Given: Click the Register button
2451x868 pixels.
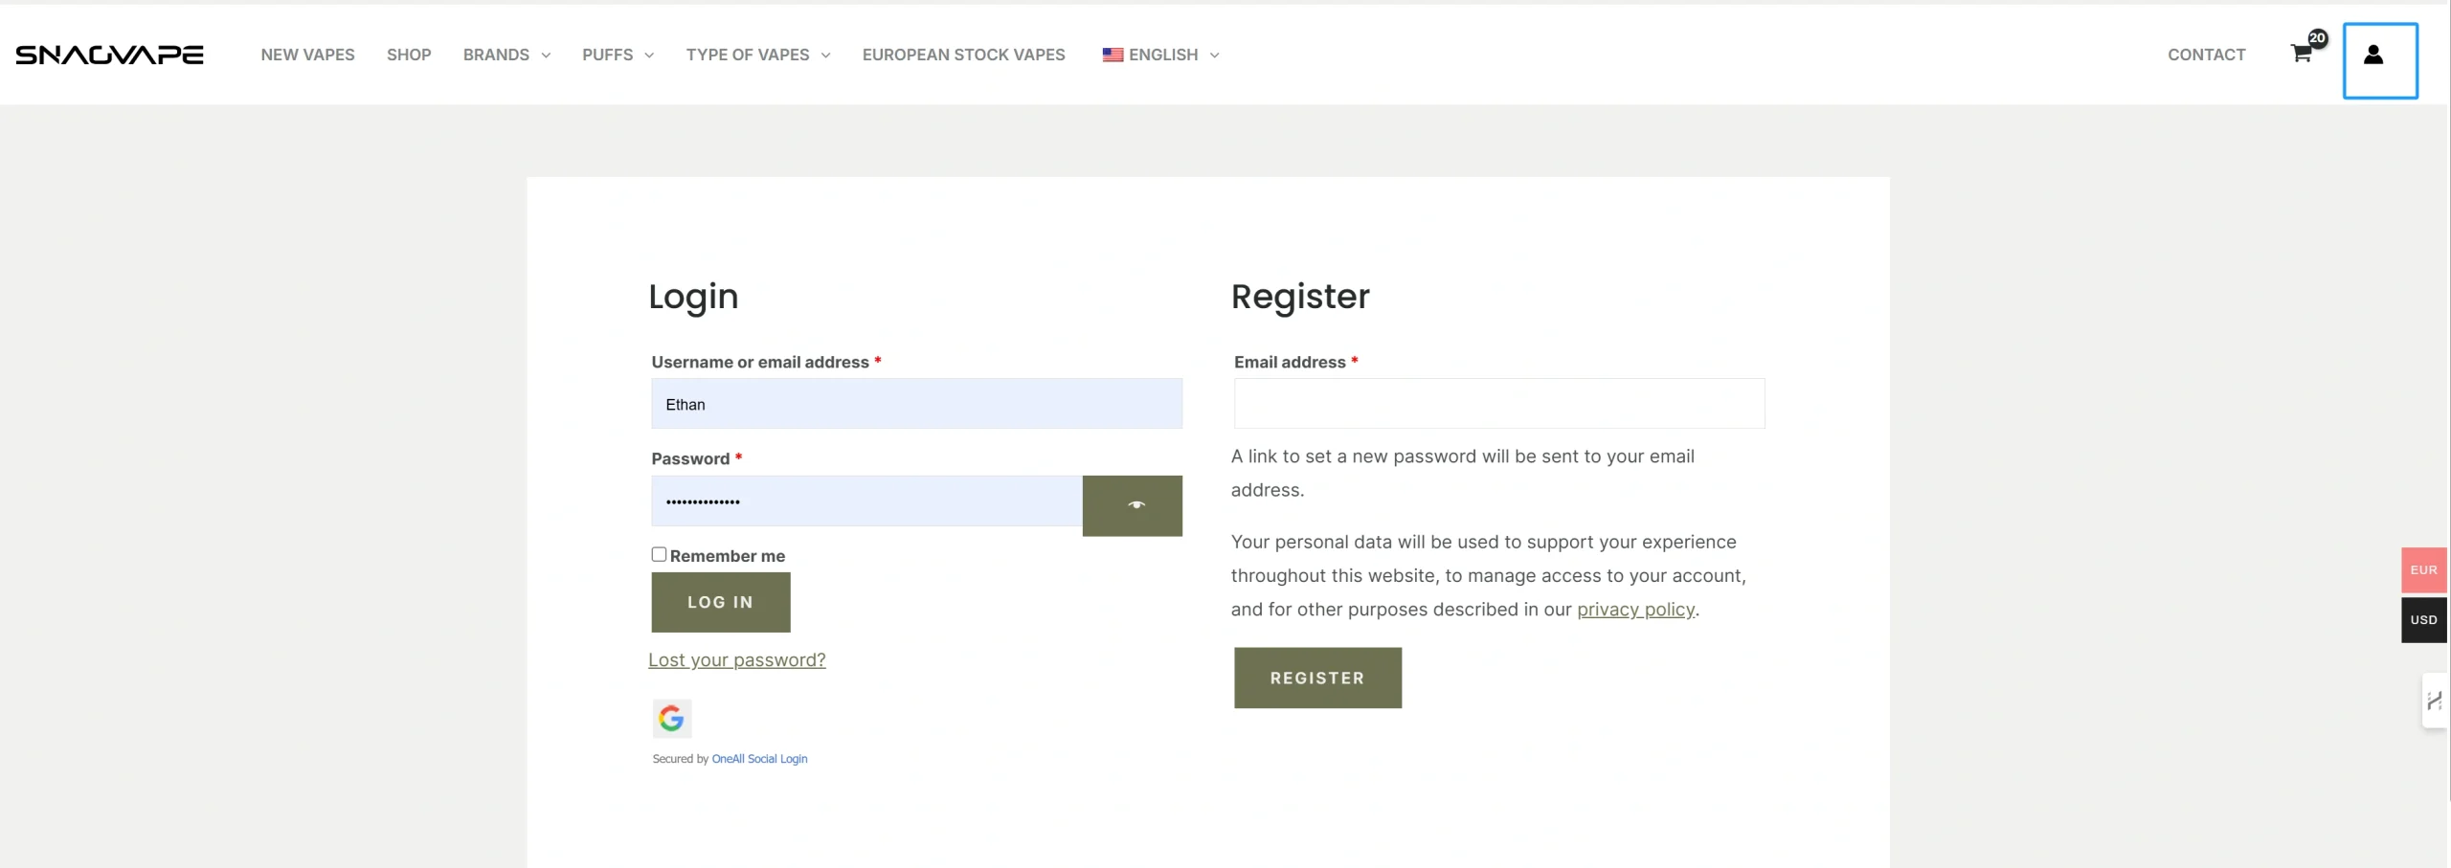Looking at the screenshot, I should tap(1317, 678).
